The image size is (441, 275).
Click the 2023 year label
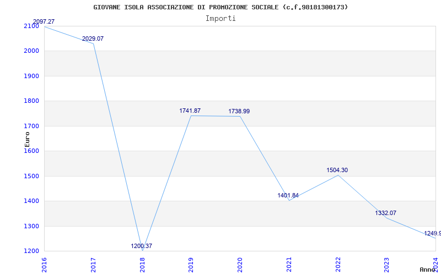(387, 265)
